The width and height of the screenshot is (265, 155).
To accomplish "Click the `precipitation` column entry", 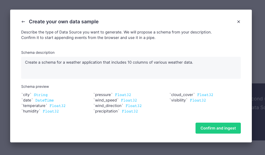I will coord(107,111).
